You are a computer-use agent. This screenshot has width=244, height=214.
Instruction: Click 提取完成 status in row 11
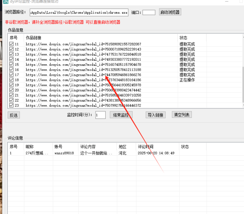187,44
